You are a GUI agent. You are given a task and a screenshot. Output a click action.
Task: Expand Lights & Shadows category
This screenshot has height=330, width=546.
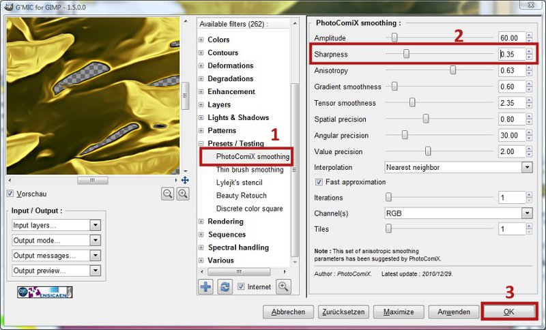[201, 117]
